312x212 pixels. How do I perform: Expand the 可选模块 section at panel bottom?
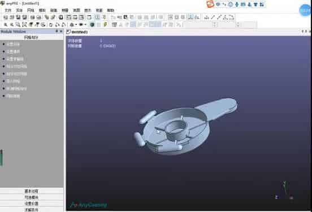click(32, 197)
